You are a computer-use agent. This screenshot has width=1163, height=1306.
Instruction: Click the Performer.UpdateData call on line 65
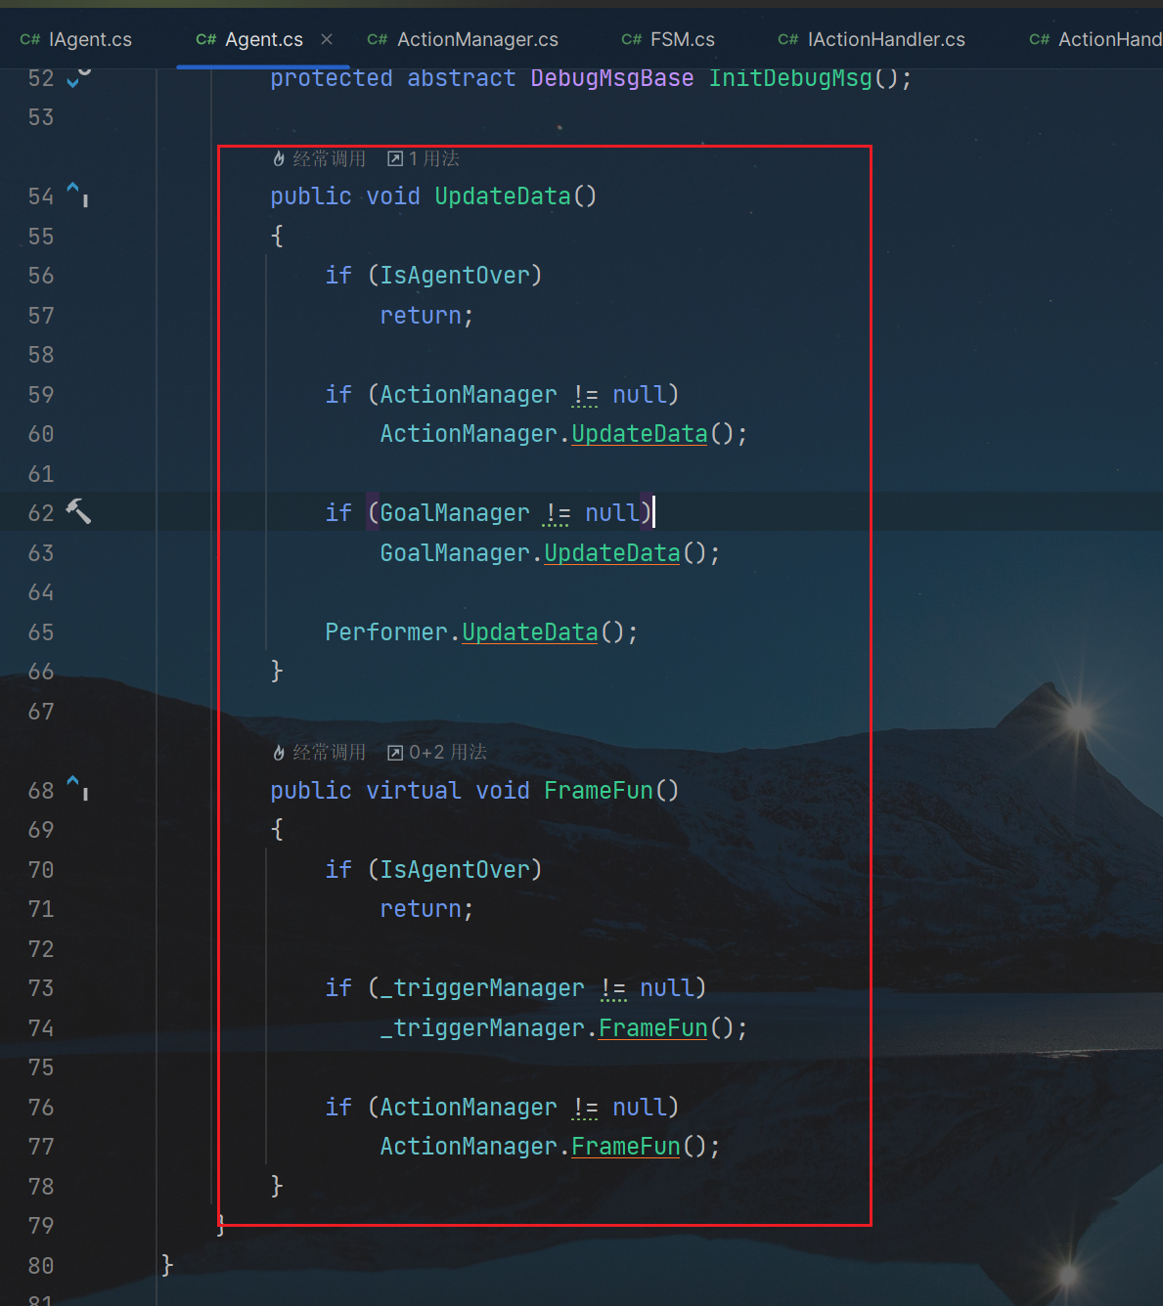click(x=529, y=632)
